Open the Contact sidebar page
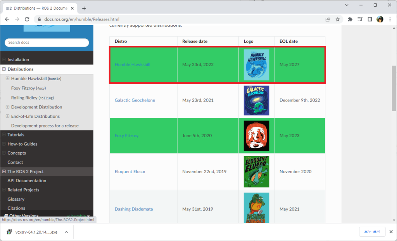 [15, 162]
